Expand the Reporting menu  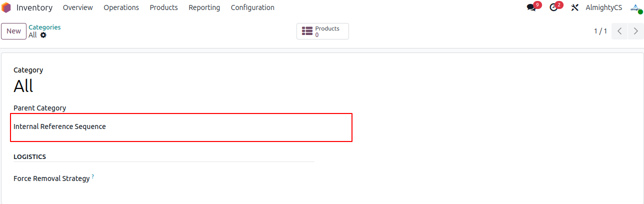click(204, 7)
